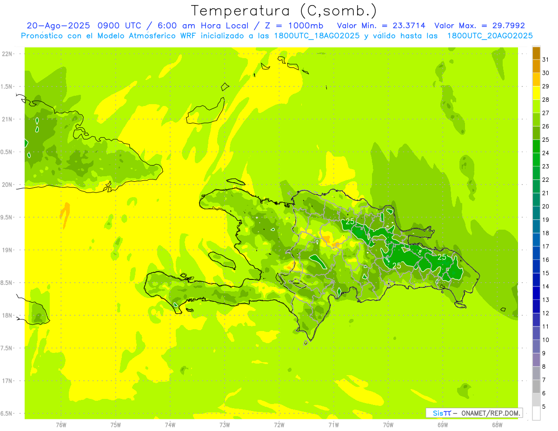Click the color bar label "31"

point(546,60)
